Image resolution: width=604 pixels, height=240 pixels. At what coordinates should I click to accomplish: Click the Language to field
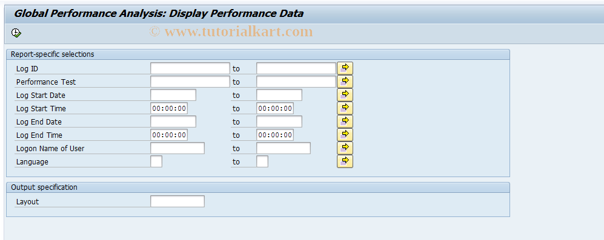[262, 161]
